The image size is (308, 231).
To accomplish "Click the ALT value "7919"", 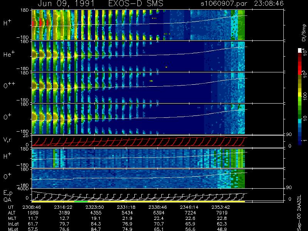I will pyautogui.click(x=222, y=213).
